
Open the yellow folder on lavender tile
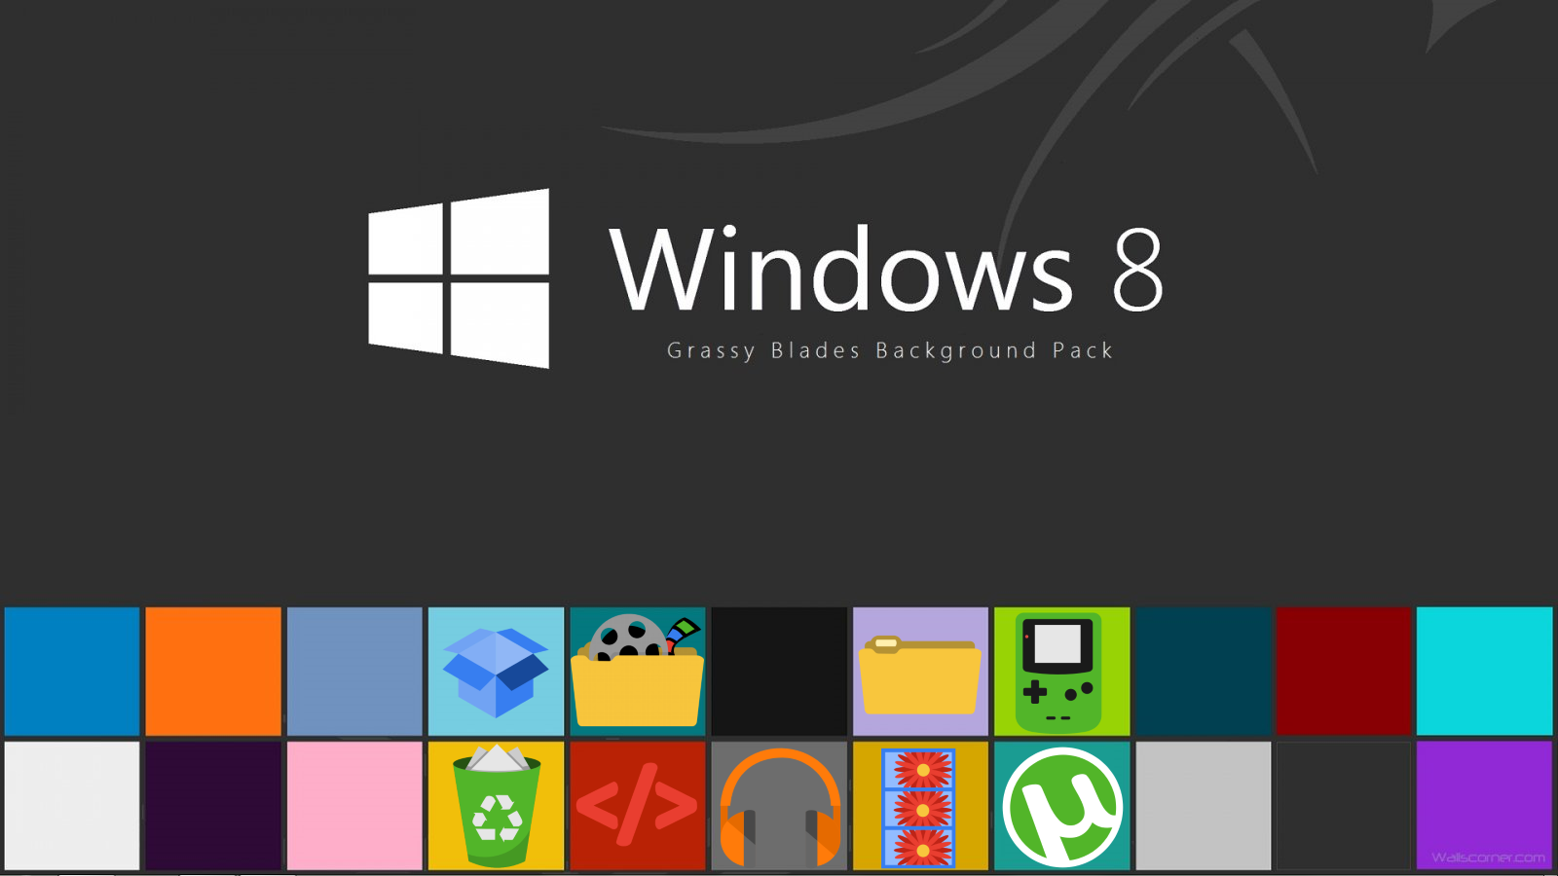[x=920, y=672]
